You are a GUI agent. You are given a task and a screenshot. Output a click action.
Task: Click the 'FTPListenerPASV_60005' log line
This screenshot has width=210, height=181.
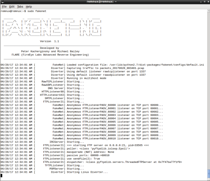point(82,122)
